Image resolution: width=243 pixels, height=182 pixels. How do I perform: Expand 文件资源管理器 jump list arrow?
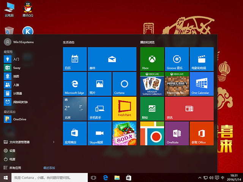(54, 142)
